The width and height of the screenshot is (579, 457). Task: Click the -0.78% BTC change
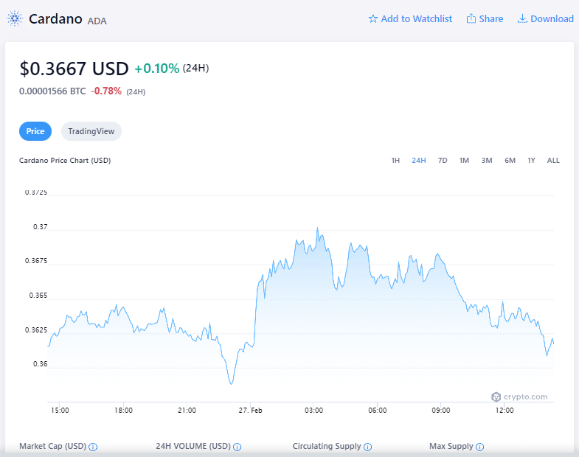pos(106,91)
